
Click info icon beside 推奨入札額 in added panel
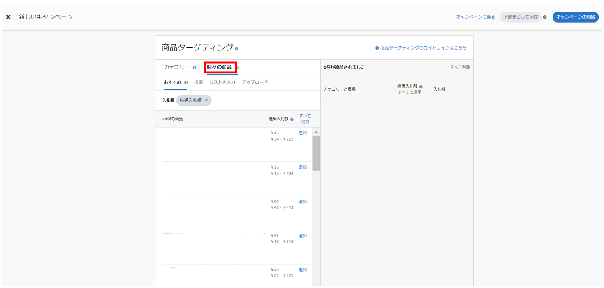pyautogui.click(x=421, y=87)
